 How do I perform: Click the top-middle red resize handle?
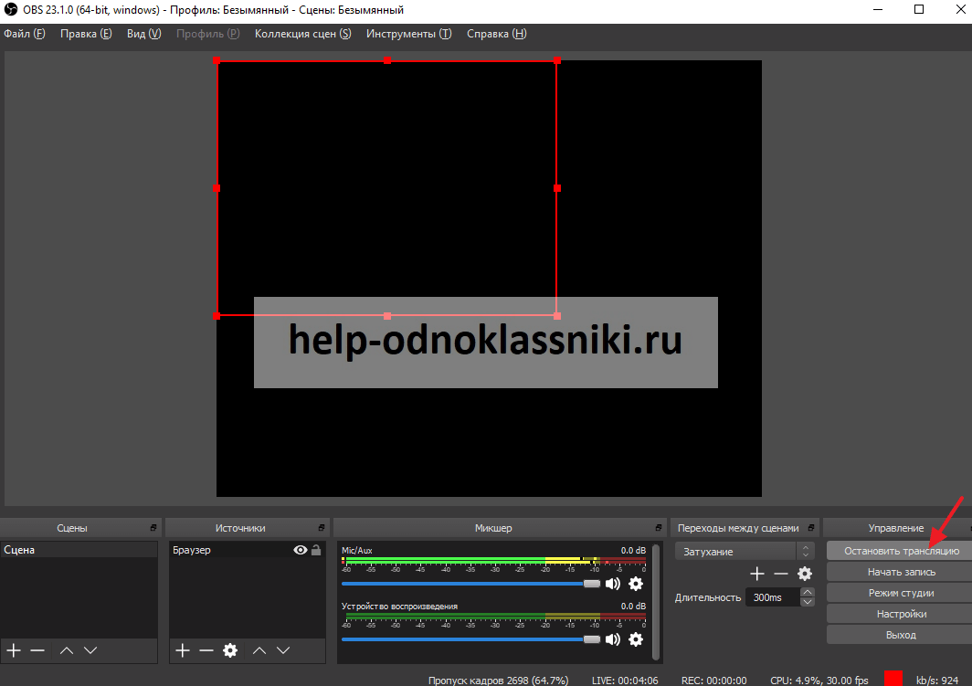tap(387, 60)
